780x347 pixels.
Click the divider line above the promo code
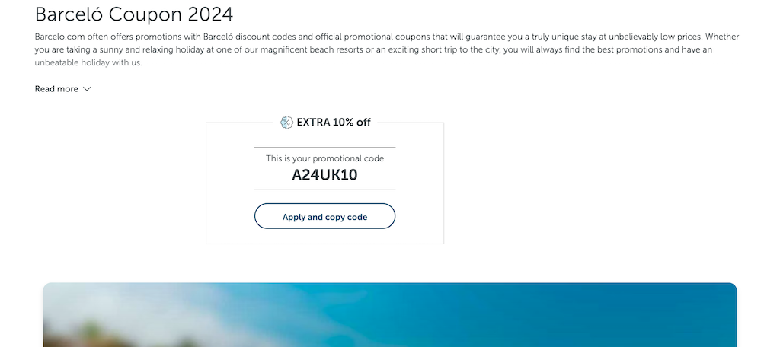tap(324, 148)
